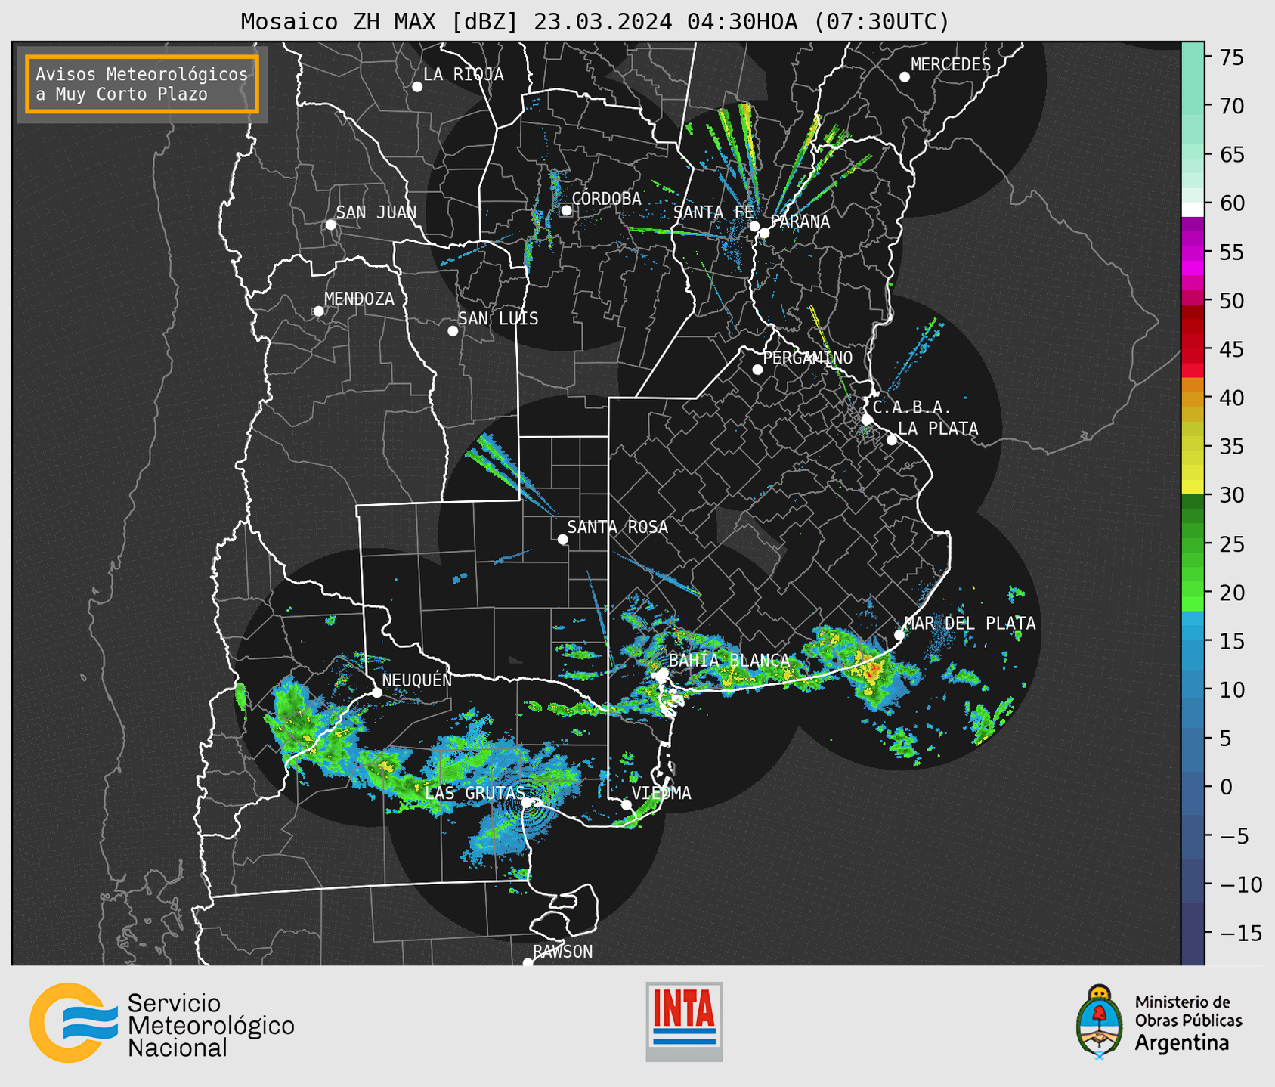Click the VIEDMA city marker dot
The height and width of the screenshot is (1087, 1275).
[x=627, y=805]
